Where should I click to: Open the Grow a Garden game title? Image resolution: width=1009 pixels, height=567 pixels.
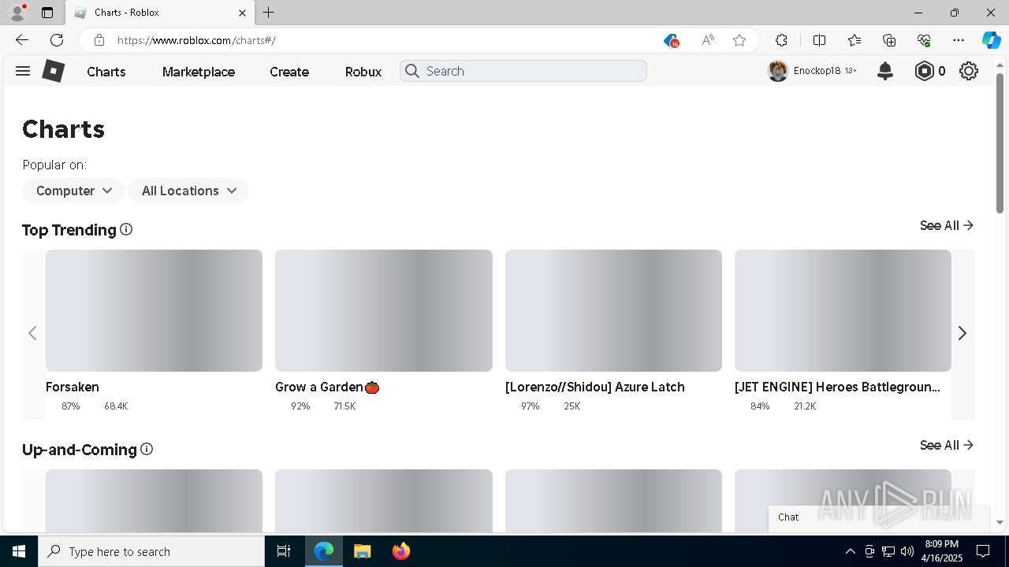(327, 387)
